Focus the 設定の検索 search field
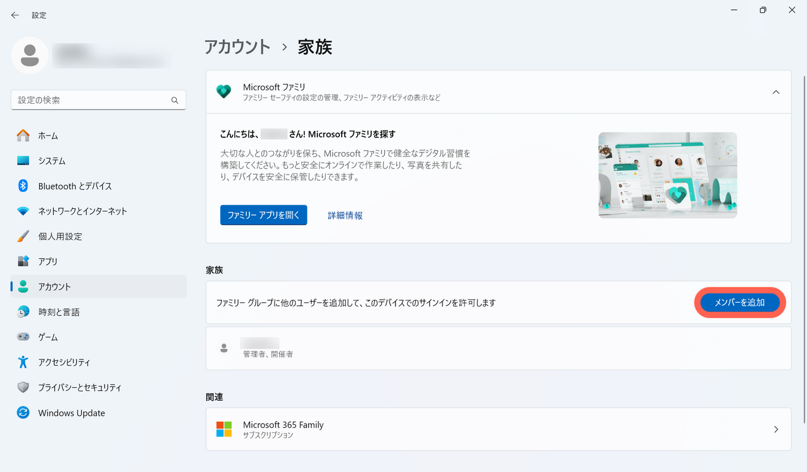807x472 pixels. (x=98, y=100)
